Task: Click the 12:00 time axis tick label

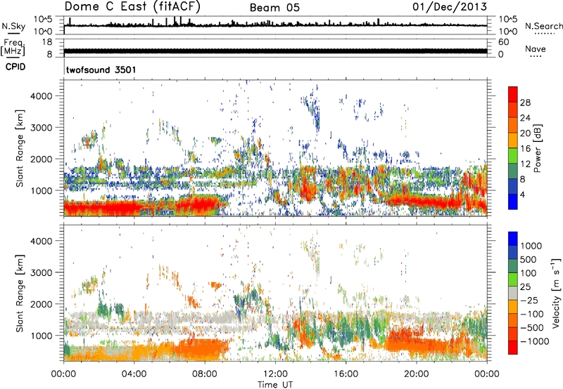Action: coord(275,374)
